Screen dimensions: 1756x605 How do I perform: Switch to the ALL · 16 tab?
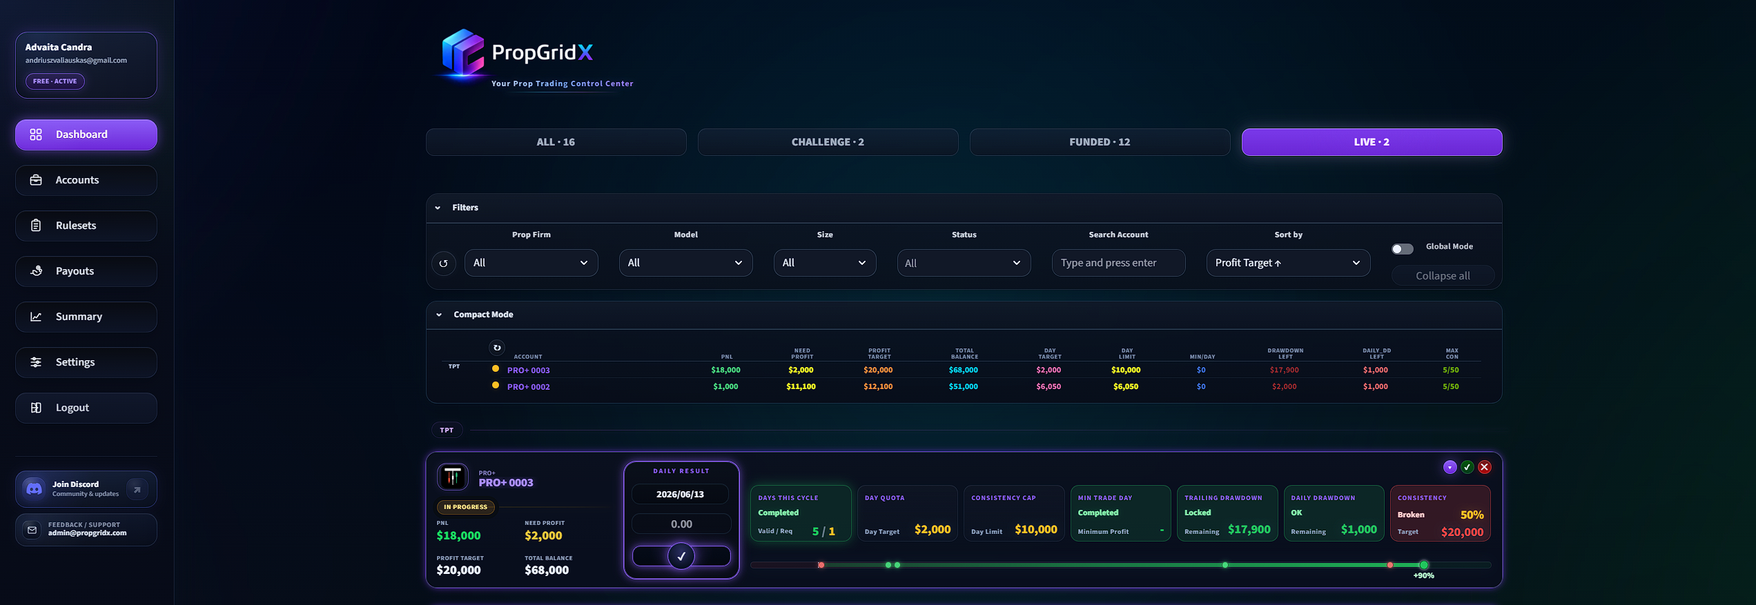click(556, 142)
